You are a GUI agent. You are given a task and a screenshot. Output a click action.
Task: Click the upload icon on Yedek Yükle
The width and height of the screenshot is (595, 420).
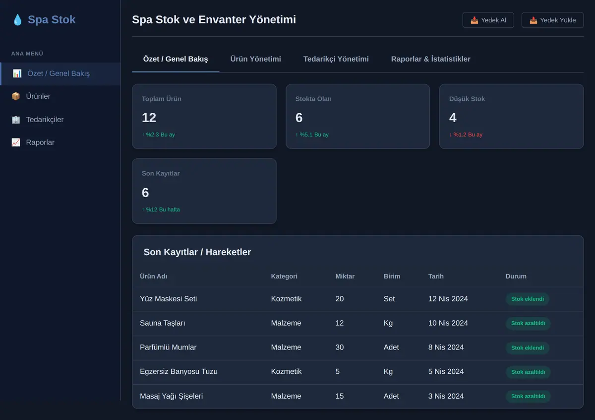pos(534,20)
